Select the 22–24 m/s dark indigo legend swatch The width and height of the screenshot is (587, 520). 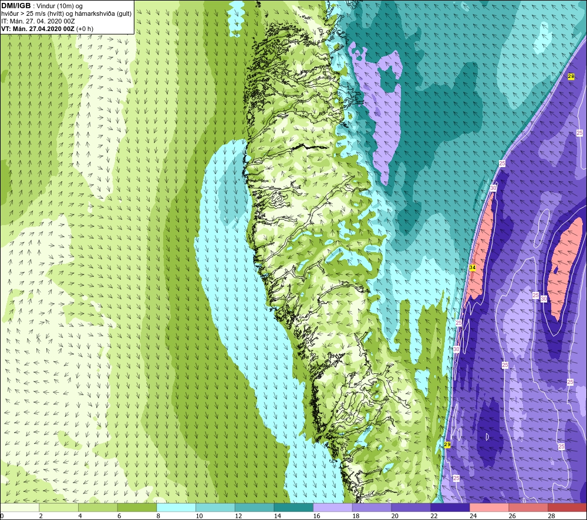450,507
